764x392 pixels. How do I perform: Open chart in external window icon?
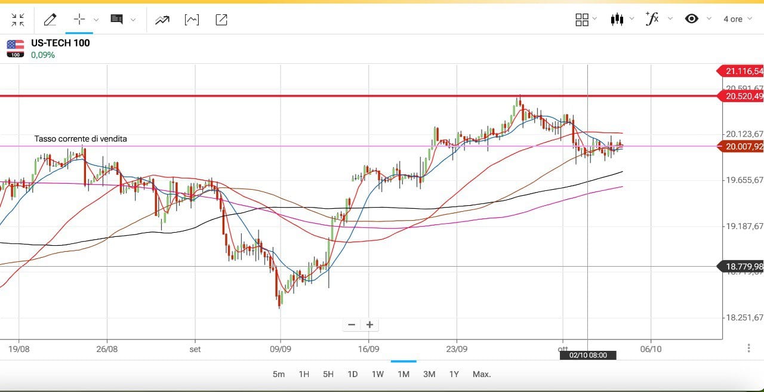coord(221,20)
